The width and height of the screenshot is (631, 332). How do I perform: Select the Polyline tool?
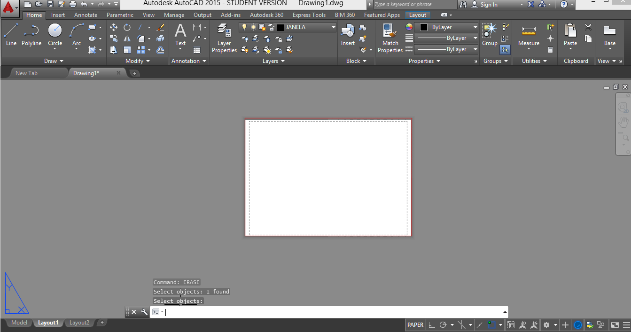point(31,35)
